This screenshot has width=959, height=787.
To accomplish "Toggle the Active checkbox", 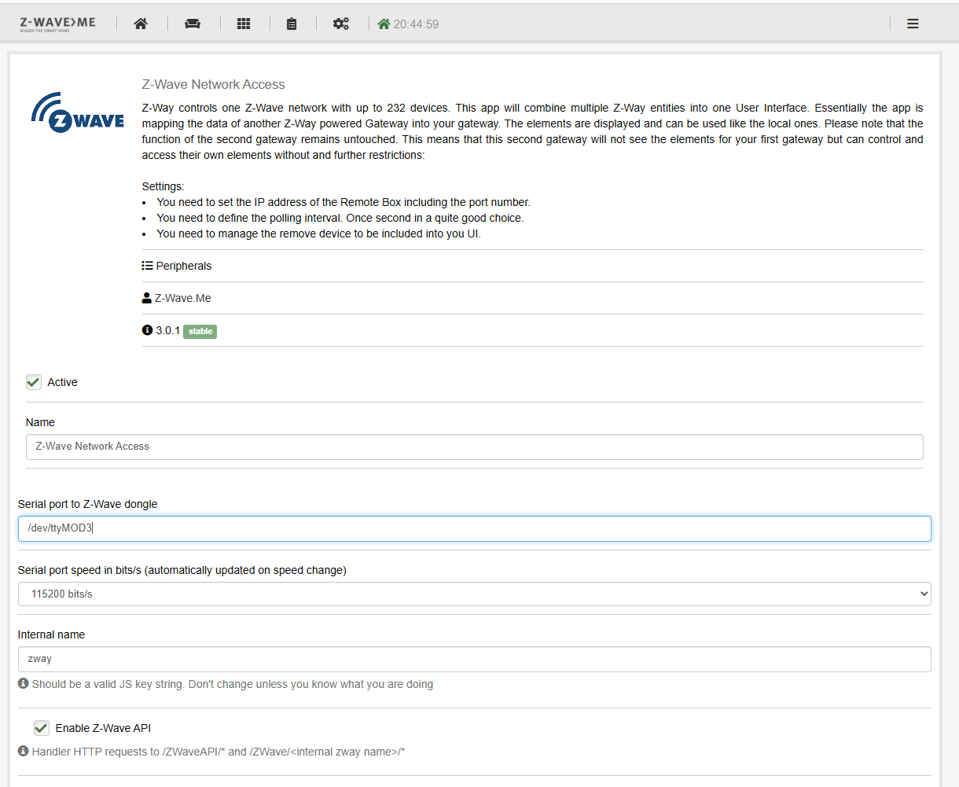I will point(34,382).
